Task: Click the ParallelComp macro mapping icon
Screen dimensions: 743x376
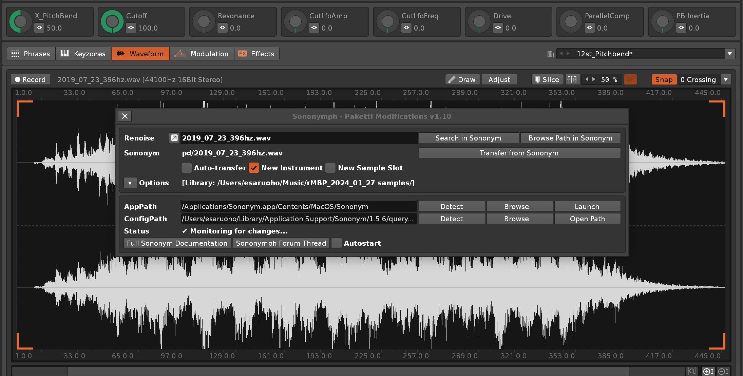Action: tap(590, 28)
